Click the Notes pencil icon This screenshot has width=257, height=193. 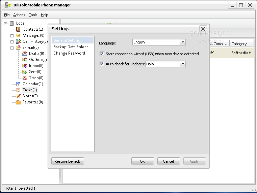(x=18, y=96)
